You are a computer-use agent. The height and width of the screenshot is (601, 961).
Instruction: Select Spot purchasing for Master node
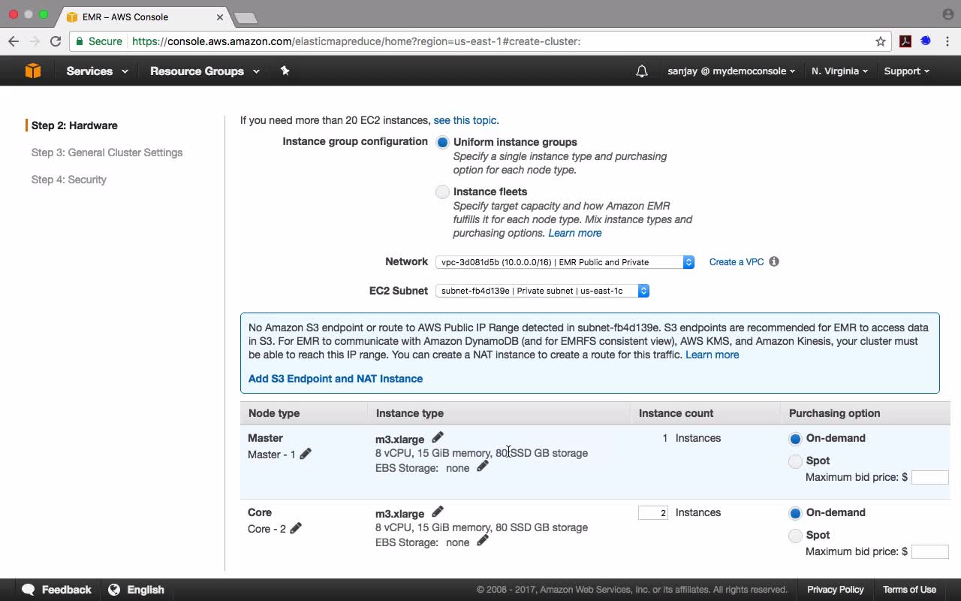795,461
